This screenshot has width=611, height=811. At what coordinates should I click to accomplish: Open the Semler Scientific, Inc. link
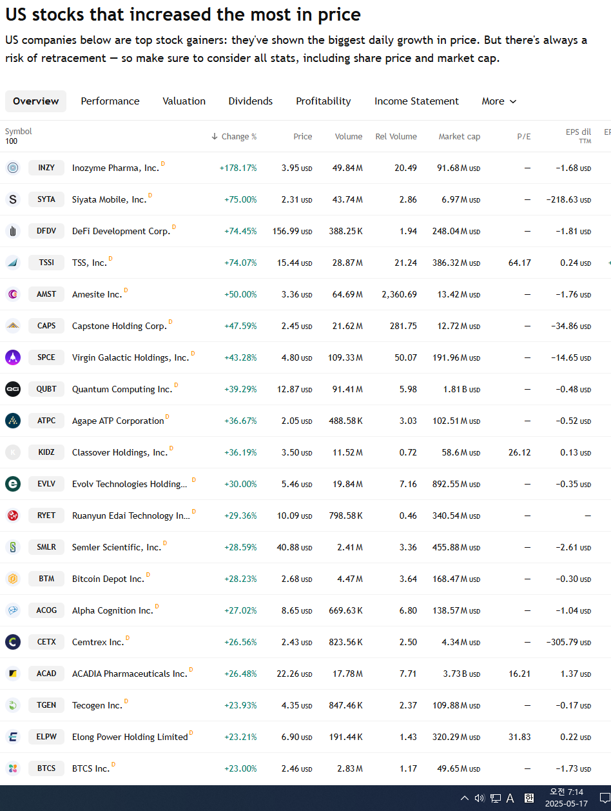117,547
